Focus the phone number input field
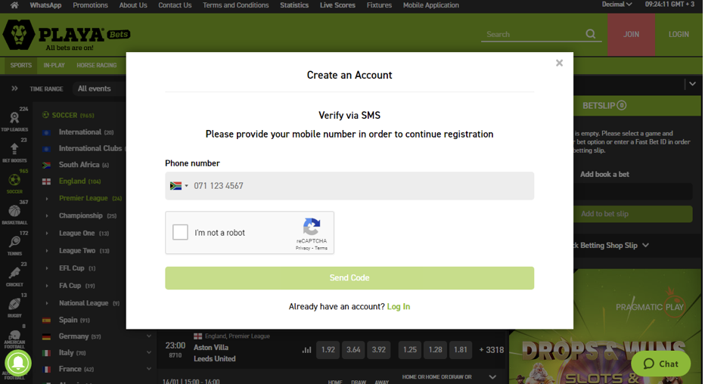This screenshot has height=384, width=705. click(359, 186)
